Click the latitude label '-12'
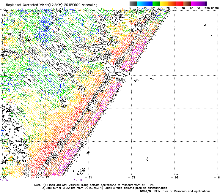 click(x=3, y=42)
